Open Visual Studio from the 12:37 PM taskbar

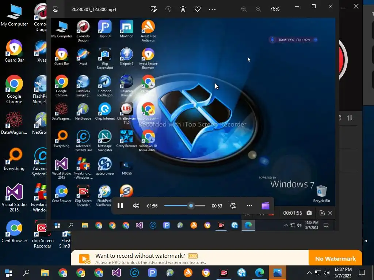click(117, 273)
